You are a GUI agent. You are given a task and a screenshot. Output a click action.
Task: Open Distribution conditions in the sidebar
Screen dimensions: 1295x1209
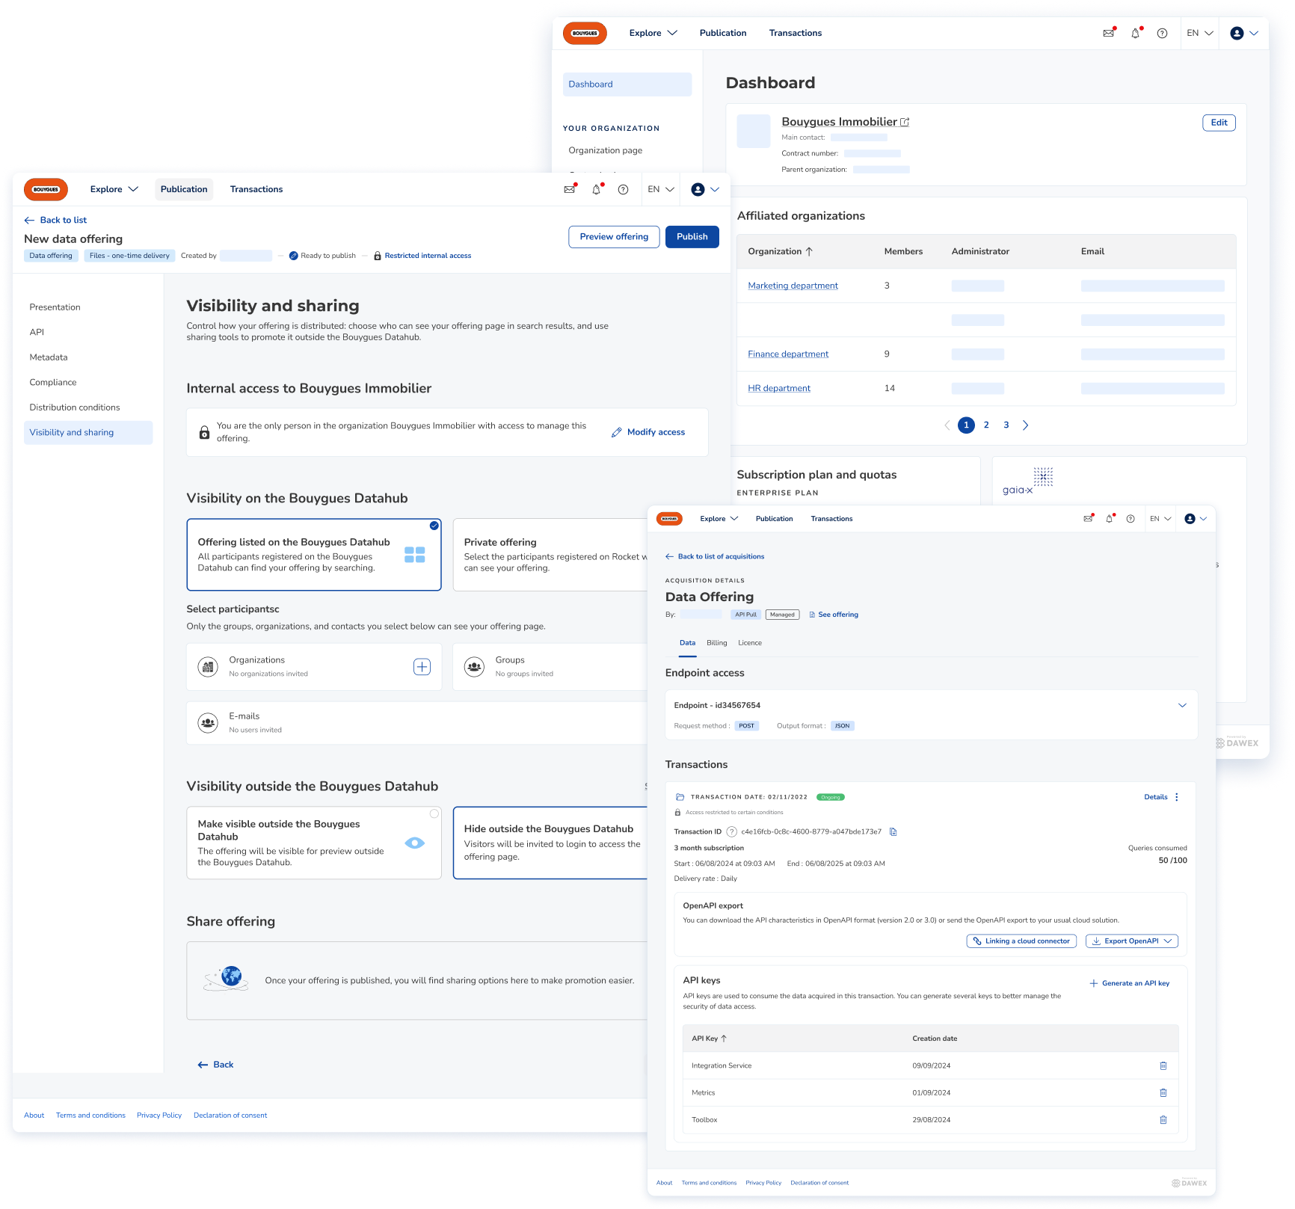point(75,407)
